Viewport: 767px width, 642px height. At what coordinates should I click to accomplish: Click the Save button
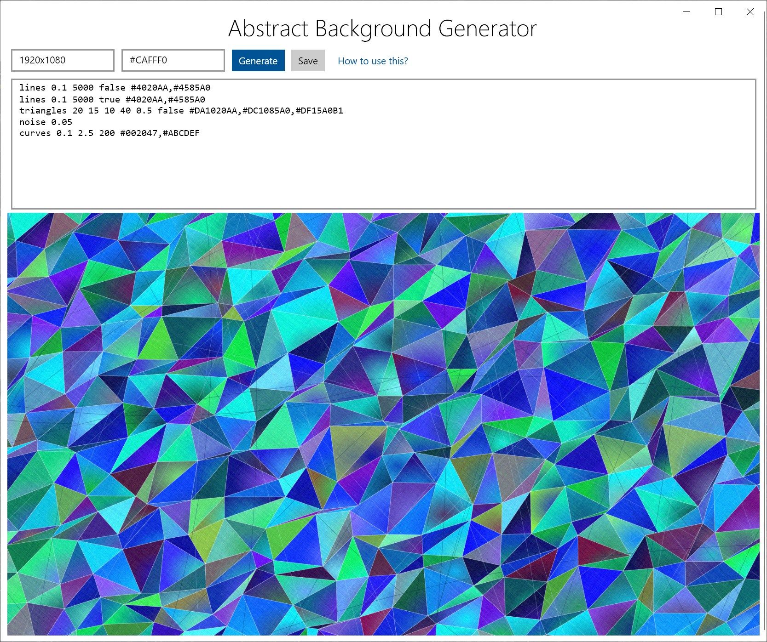point(308,61)
